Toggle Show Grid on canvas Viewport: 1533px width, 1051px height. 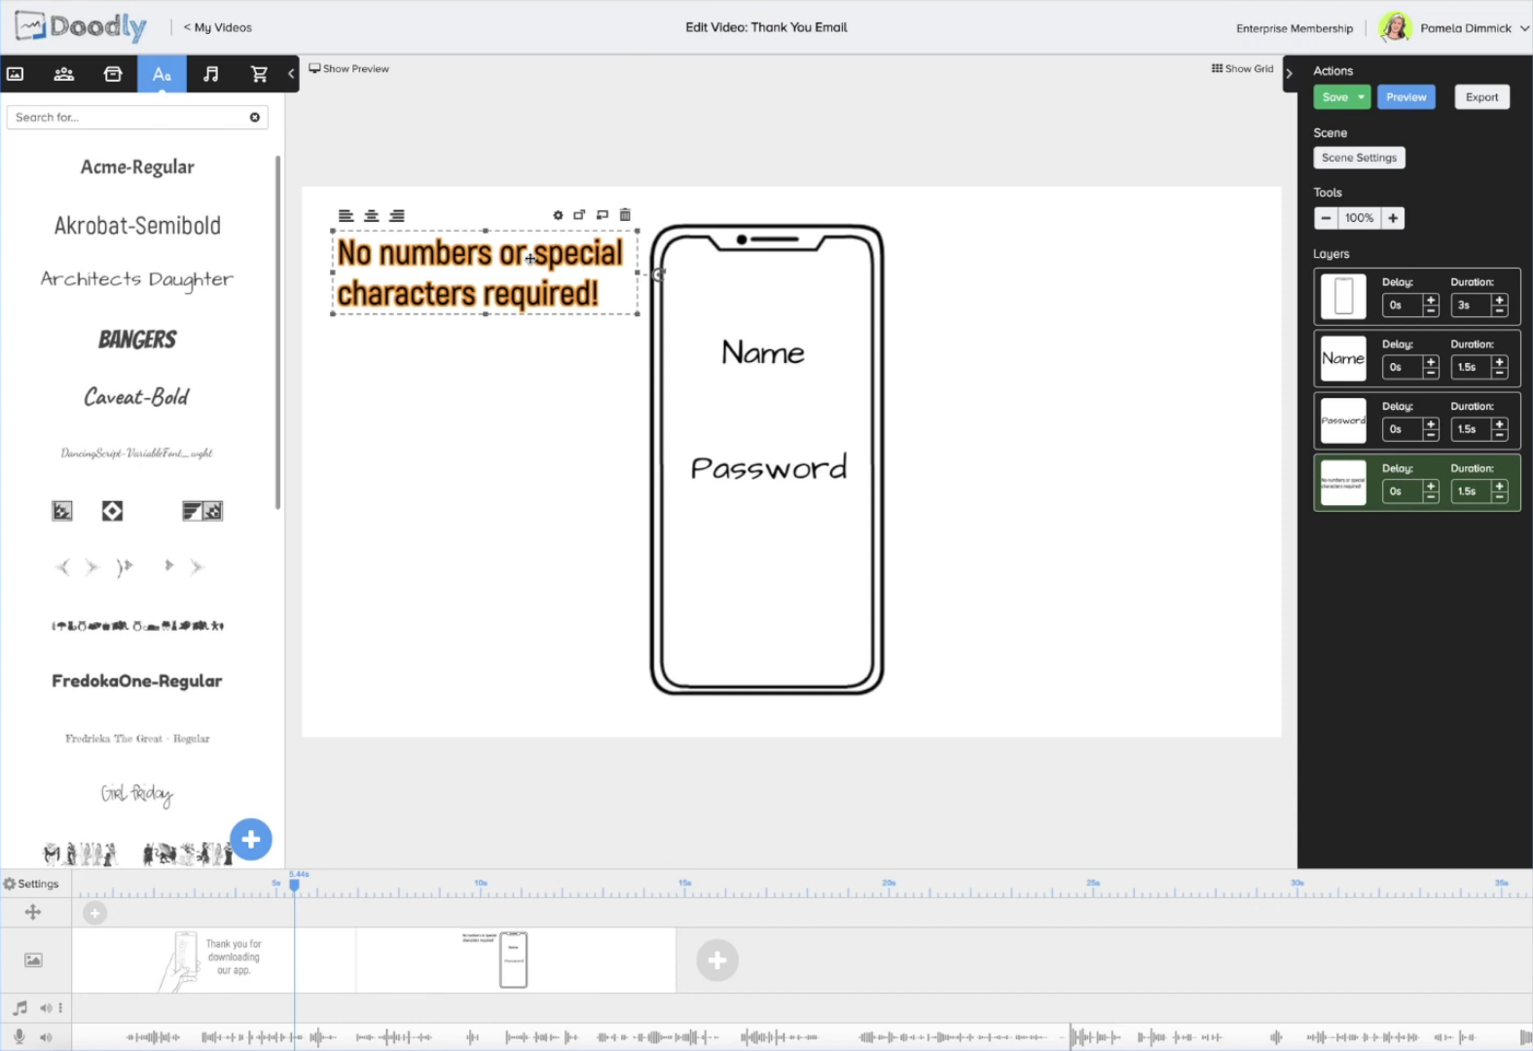(1242, 69)
